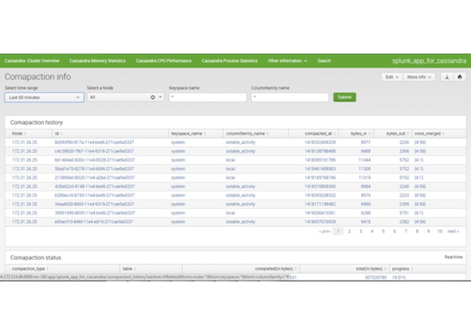Click id bb1484a0-820c-11e4-8228-271cae9a5337
Screen dimensions: 471x335
pyautogui.click(x=95, y=160)
